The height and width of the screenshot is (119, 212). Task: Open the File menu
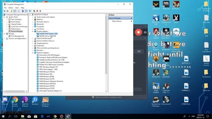(x=5, y=8)
